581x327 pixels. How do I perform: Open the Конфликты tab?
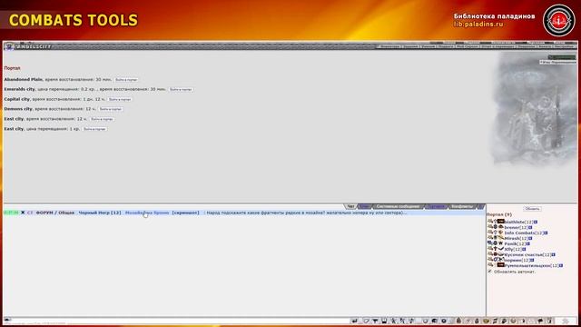(x=462, y=206)
